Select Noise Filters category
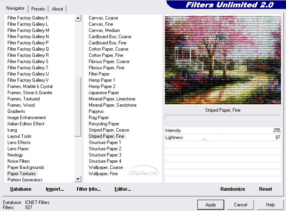286x211 pixels. 19,161
